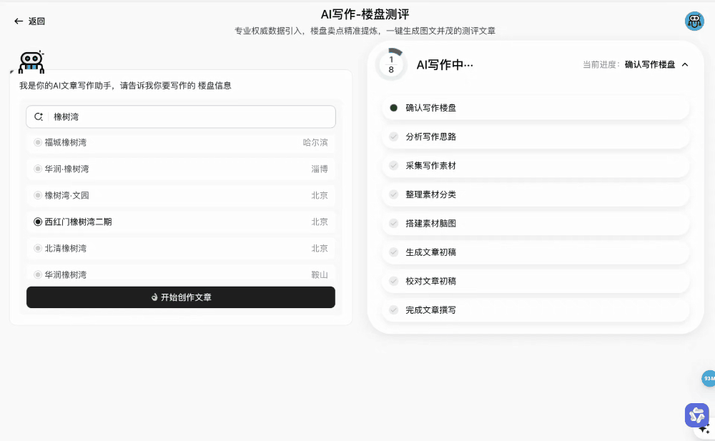Click the check icon beside 分析写作思路
The width and height of the screenshot is (715, 441).
393,137
